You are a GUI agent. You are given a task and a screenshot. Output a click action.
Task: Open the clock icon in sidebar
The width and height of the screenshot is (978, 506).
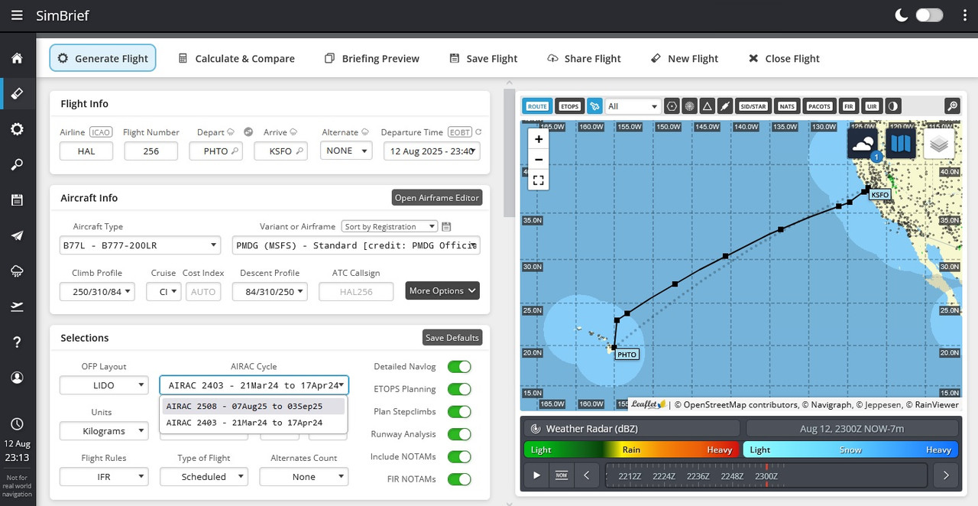point(17,423)
